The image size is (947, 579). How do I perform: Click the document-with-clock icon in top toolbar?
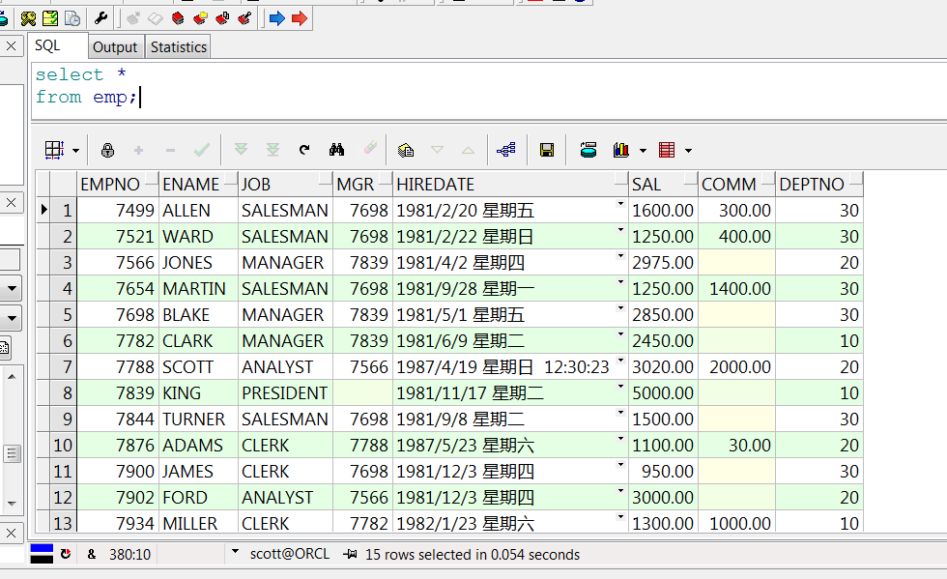click(72, 18)
